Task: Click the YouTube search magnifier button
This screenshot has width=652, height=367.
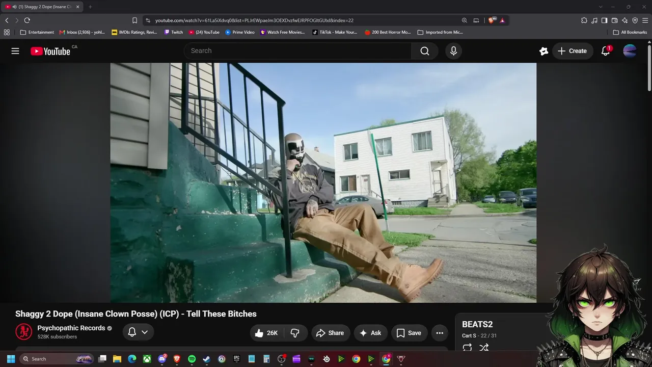Action: (x=425, y=51)
